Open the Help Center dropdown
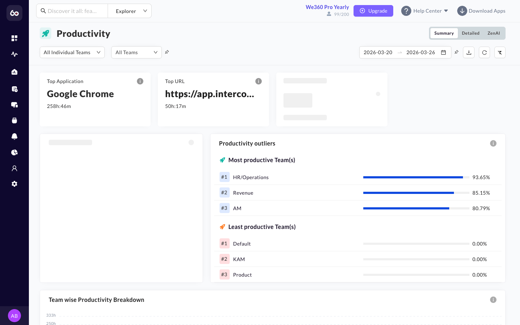 425,11
